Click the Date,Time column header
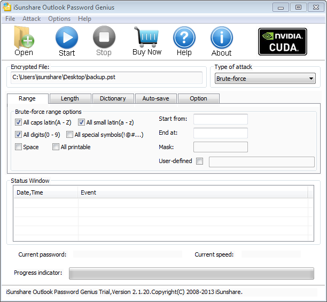 point(45,192)
